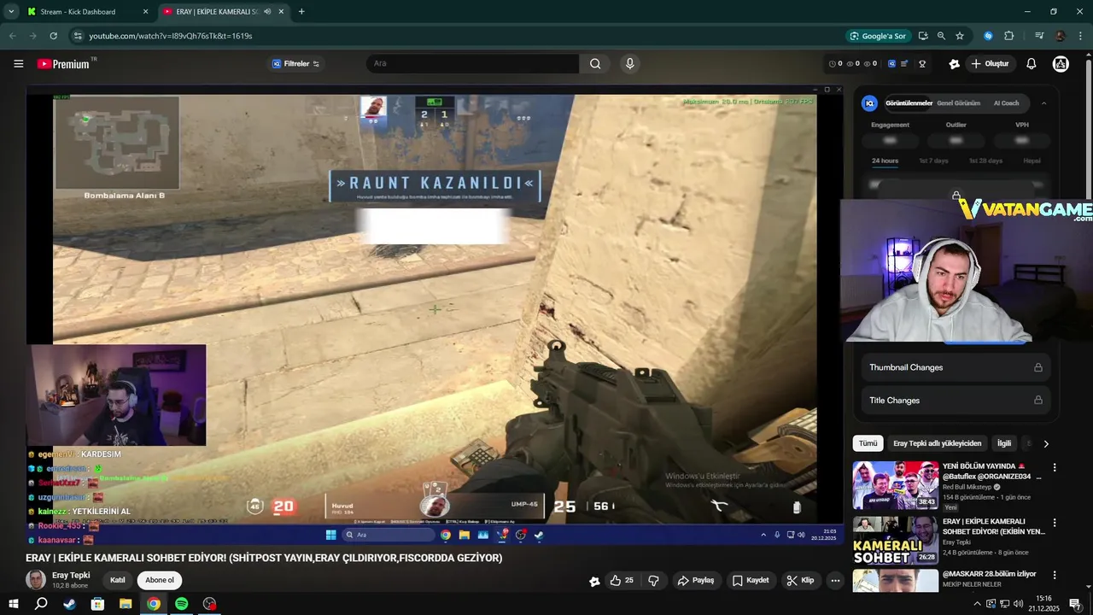1093x615 pixels.
Task: Open the Red Bull Miksteyp video thumbnail
Action: tap(895, 485)
